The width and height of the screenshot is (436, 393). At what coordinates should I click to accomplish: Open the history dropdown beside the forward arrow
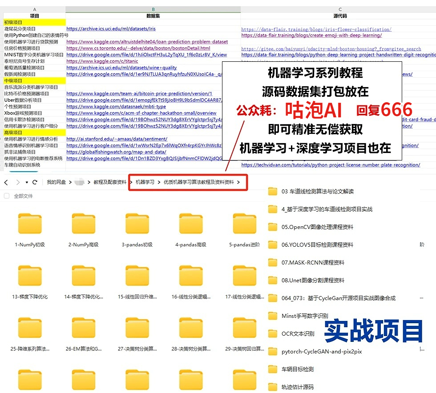27,182
